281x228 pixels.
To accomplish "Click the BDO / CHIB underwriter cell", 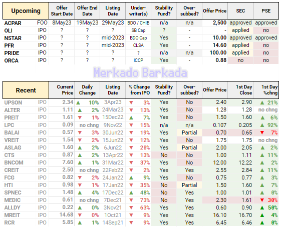I will [x=138, y=23].
